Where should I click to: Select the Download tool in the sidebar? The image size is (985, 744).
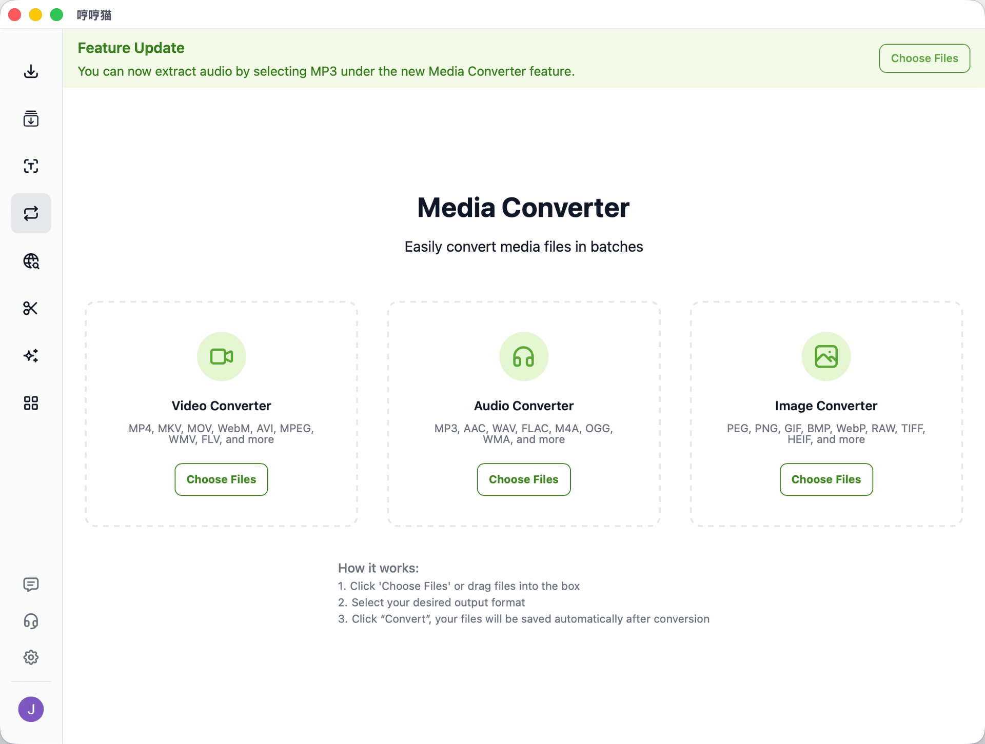point(31,72)
